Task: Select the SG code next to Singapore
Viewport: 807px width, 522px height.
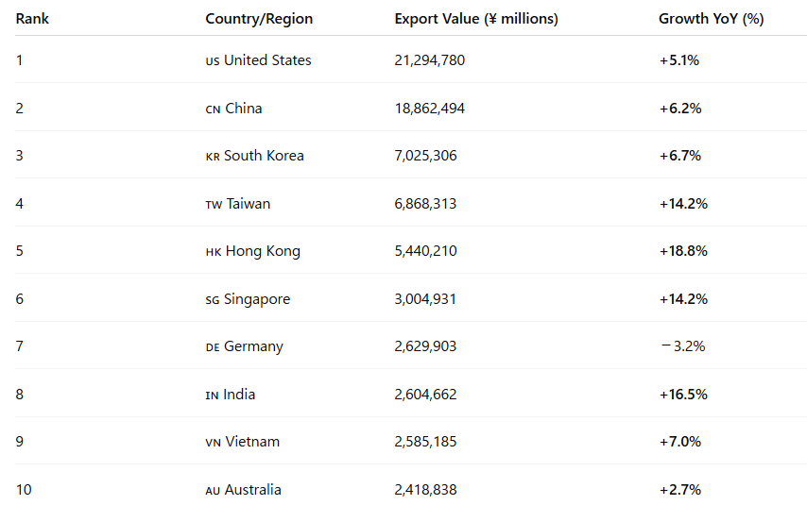Action: coord(213,300)
